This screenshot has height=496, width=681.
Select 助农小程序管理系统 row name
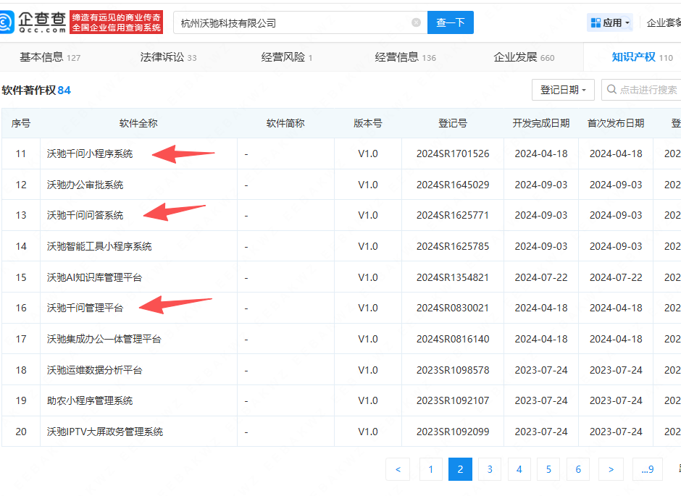point(90,400)
